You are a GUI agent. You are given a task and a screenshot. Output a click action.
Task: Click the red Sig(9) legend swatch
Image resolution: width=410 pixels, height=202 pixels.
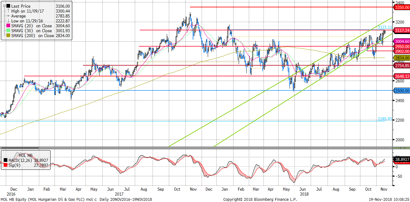pyautogui.click(x=6, y=165)
